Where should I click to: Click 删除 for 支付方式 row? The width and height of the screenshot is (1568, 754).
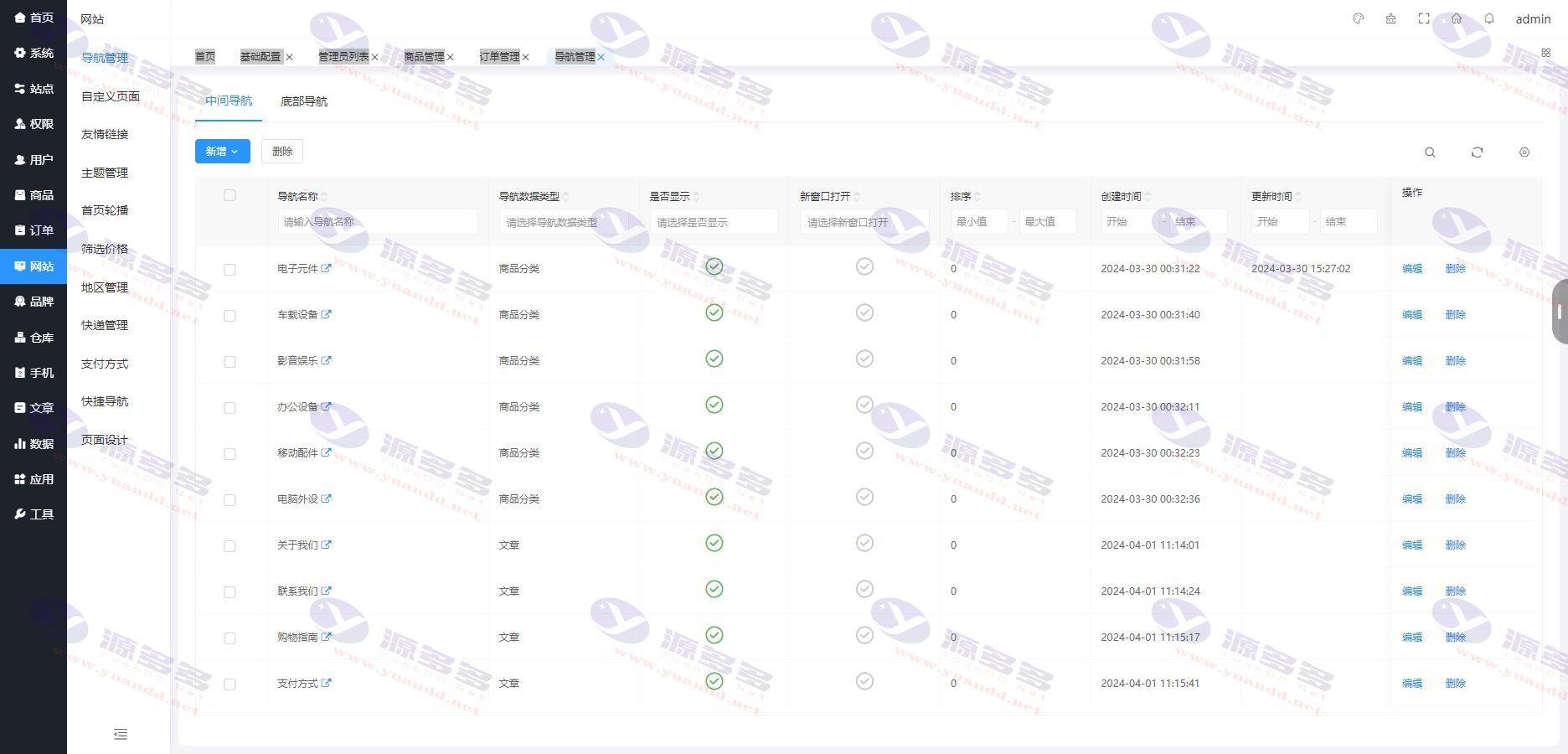point(1456,684)
